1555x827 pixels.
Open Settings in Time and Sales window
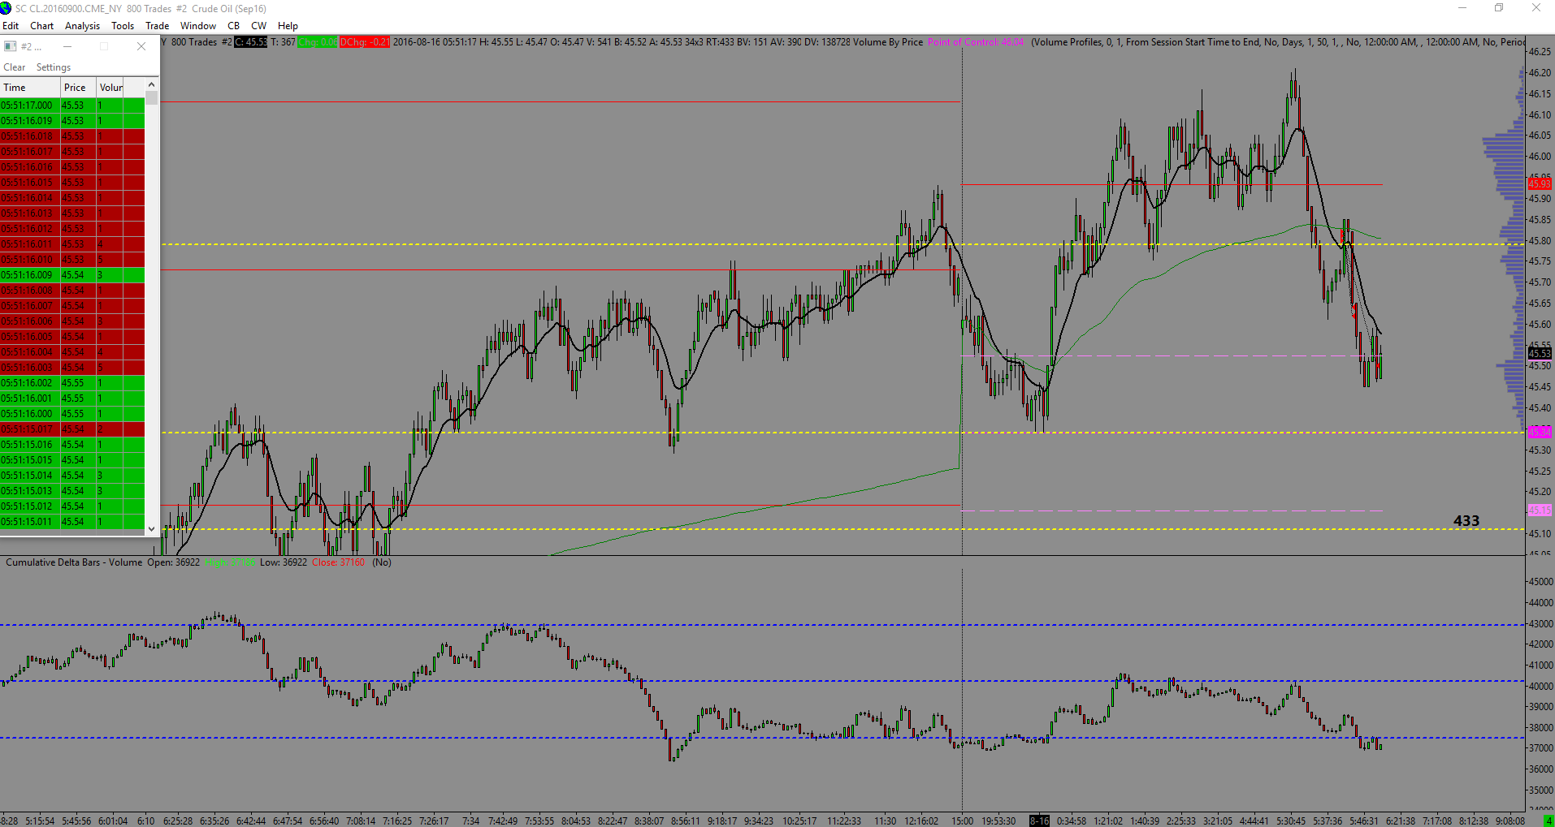(x=54, y=67)
